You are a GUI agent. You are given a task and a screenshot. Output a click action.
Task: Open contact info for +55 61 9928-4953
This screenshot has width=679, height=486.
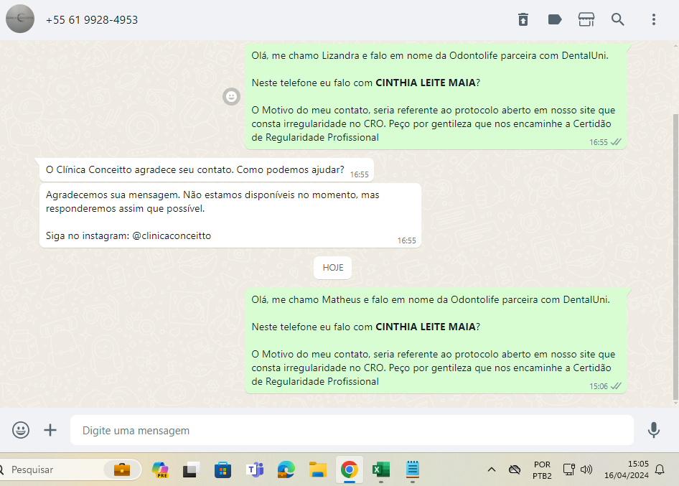point(92,20)
